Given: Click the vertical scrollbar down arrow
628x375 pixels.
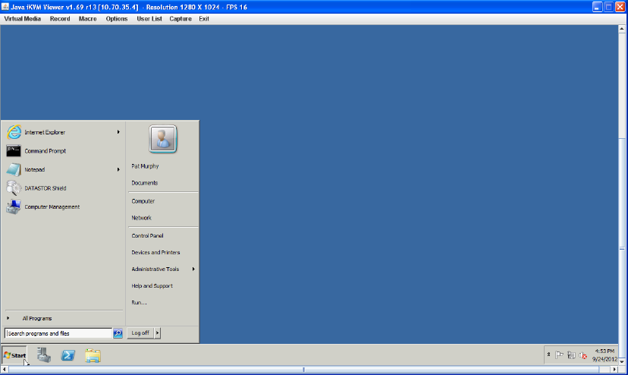Looking at the screenshot, I should click(x=622, y=361).
